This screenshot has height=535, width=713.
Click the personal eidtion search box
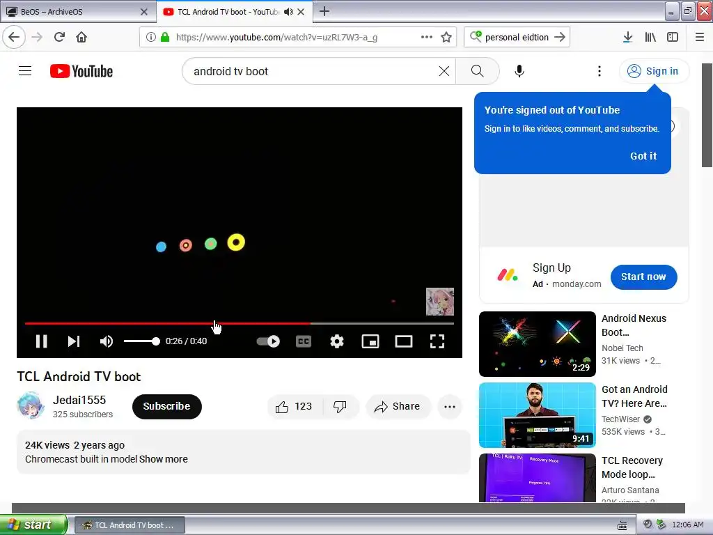click(517, 37)
